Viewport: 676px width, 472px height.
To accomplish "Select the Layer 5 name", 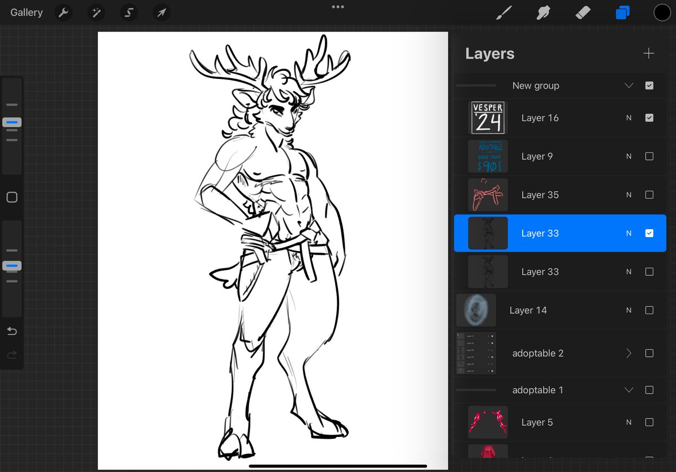I will [x=537, y=422].
